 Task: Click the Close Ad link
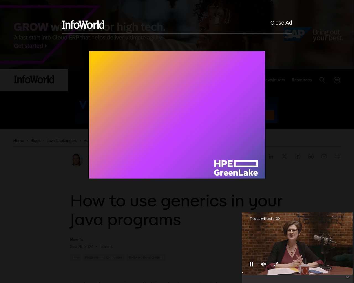[x=281, y=23]
